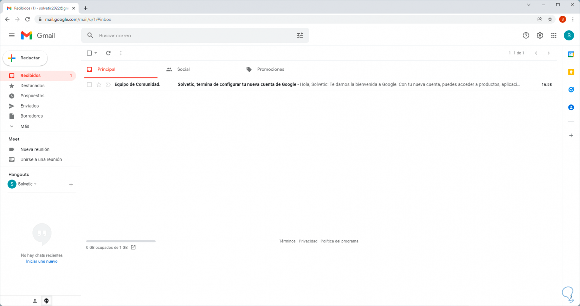Click the 16:58 email timestamp
The height and width of the screenshot is (306, 580).
pos(547,85)
